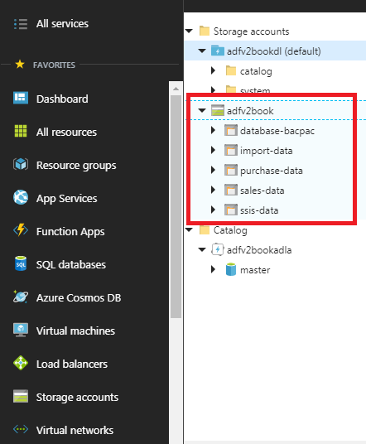Screen dimensions: 366x444
Task: Click the adfv2bookdl data lake icon
Action: pyautogui.click(x=218, y=51)
